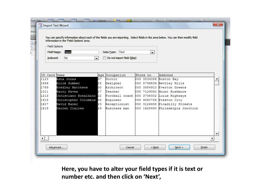This screenshot has width=262, height=196.
Task: Click the Finish button
Action: (204, 147)
